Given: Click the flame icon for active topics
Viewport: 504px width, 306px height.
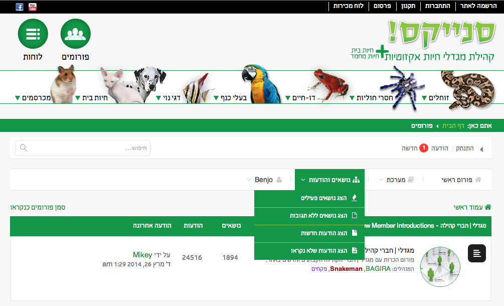Looking at the screenshot, I should tap(354, 198).
